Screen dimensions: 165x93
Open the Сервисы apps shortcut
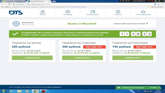click(6, 7)
